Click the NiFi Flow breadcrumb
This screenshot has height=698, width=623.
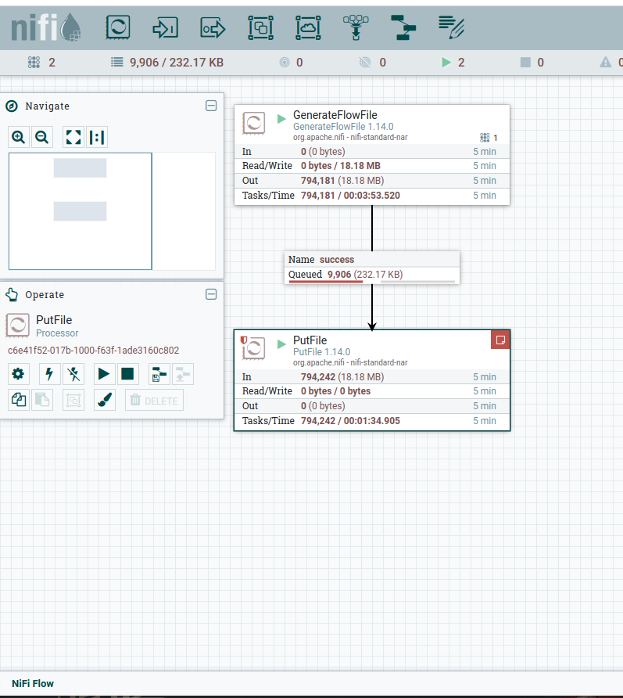33,683
